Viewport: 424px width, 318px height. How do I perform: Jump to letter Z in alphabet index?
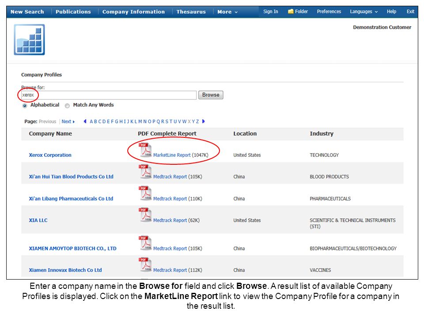pyautogui.click(x=197, y=121)
